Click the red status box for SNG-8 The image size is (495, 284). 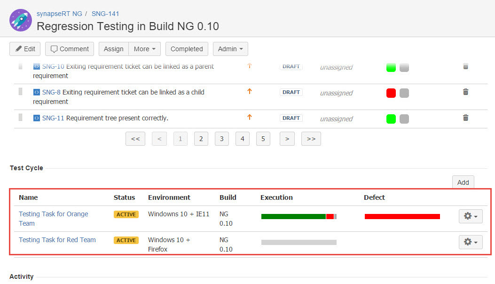point(391,93)
